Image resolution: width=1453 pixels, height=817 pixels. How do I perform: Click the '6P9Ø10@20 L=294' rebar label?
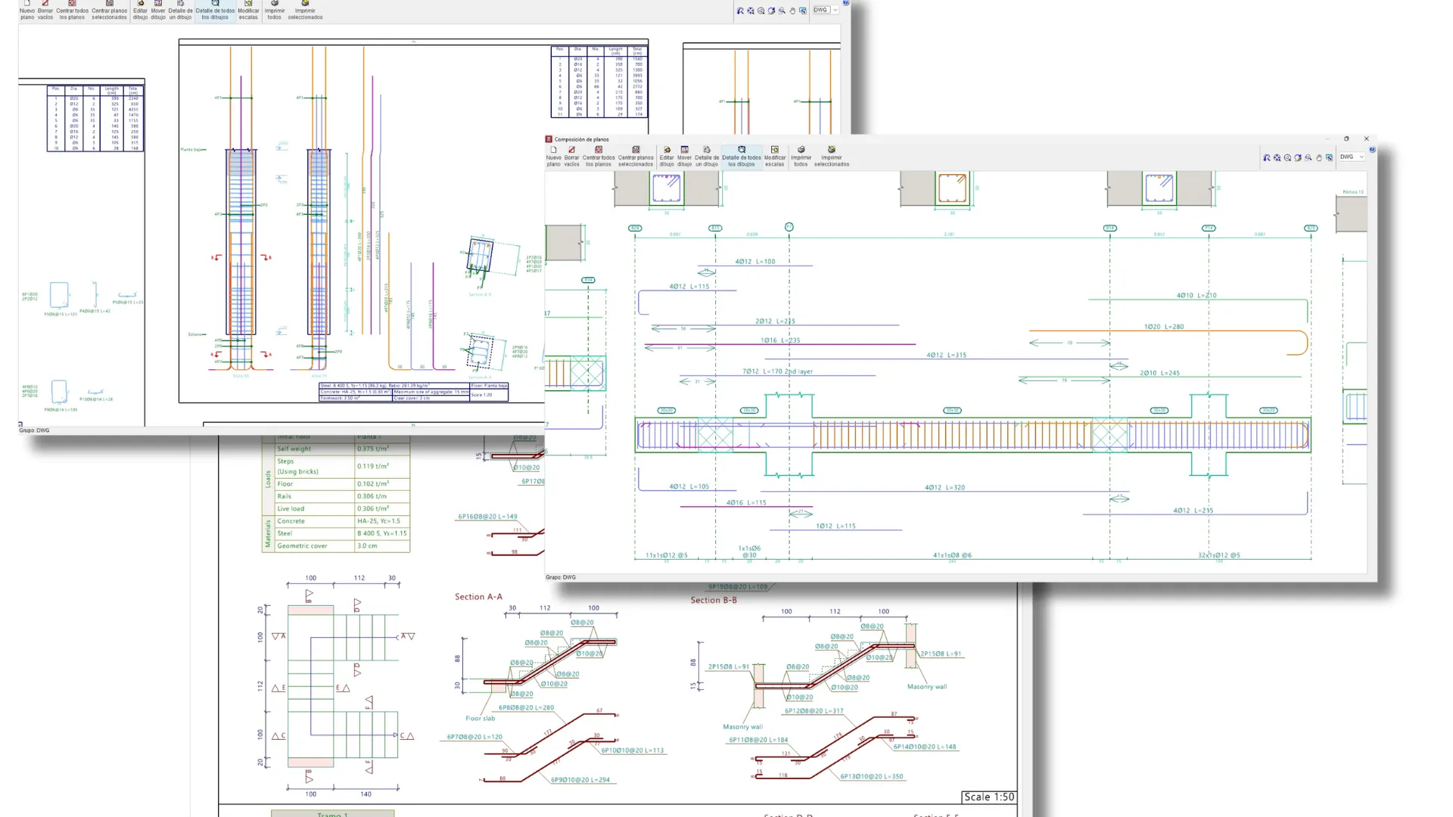coord(580,780)
